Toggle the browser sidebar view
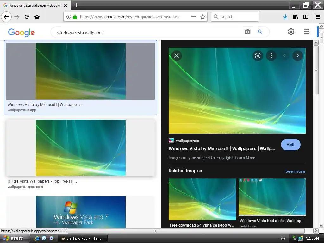 (x=306, y=17)
